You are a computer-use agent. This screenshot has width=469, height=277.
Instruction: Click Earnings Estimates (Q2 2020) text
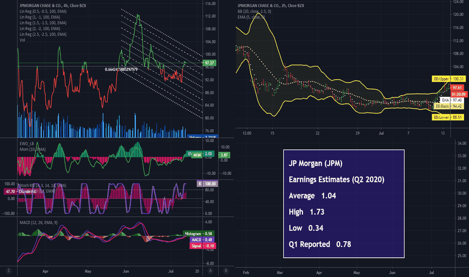337,180
